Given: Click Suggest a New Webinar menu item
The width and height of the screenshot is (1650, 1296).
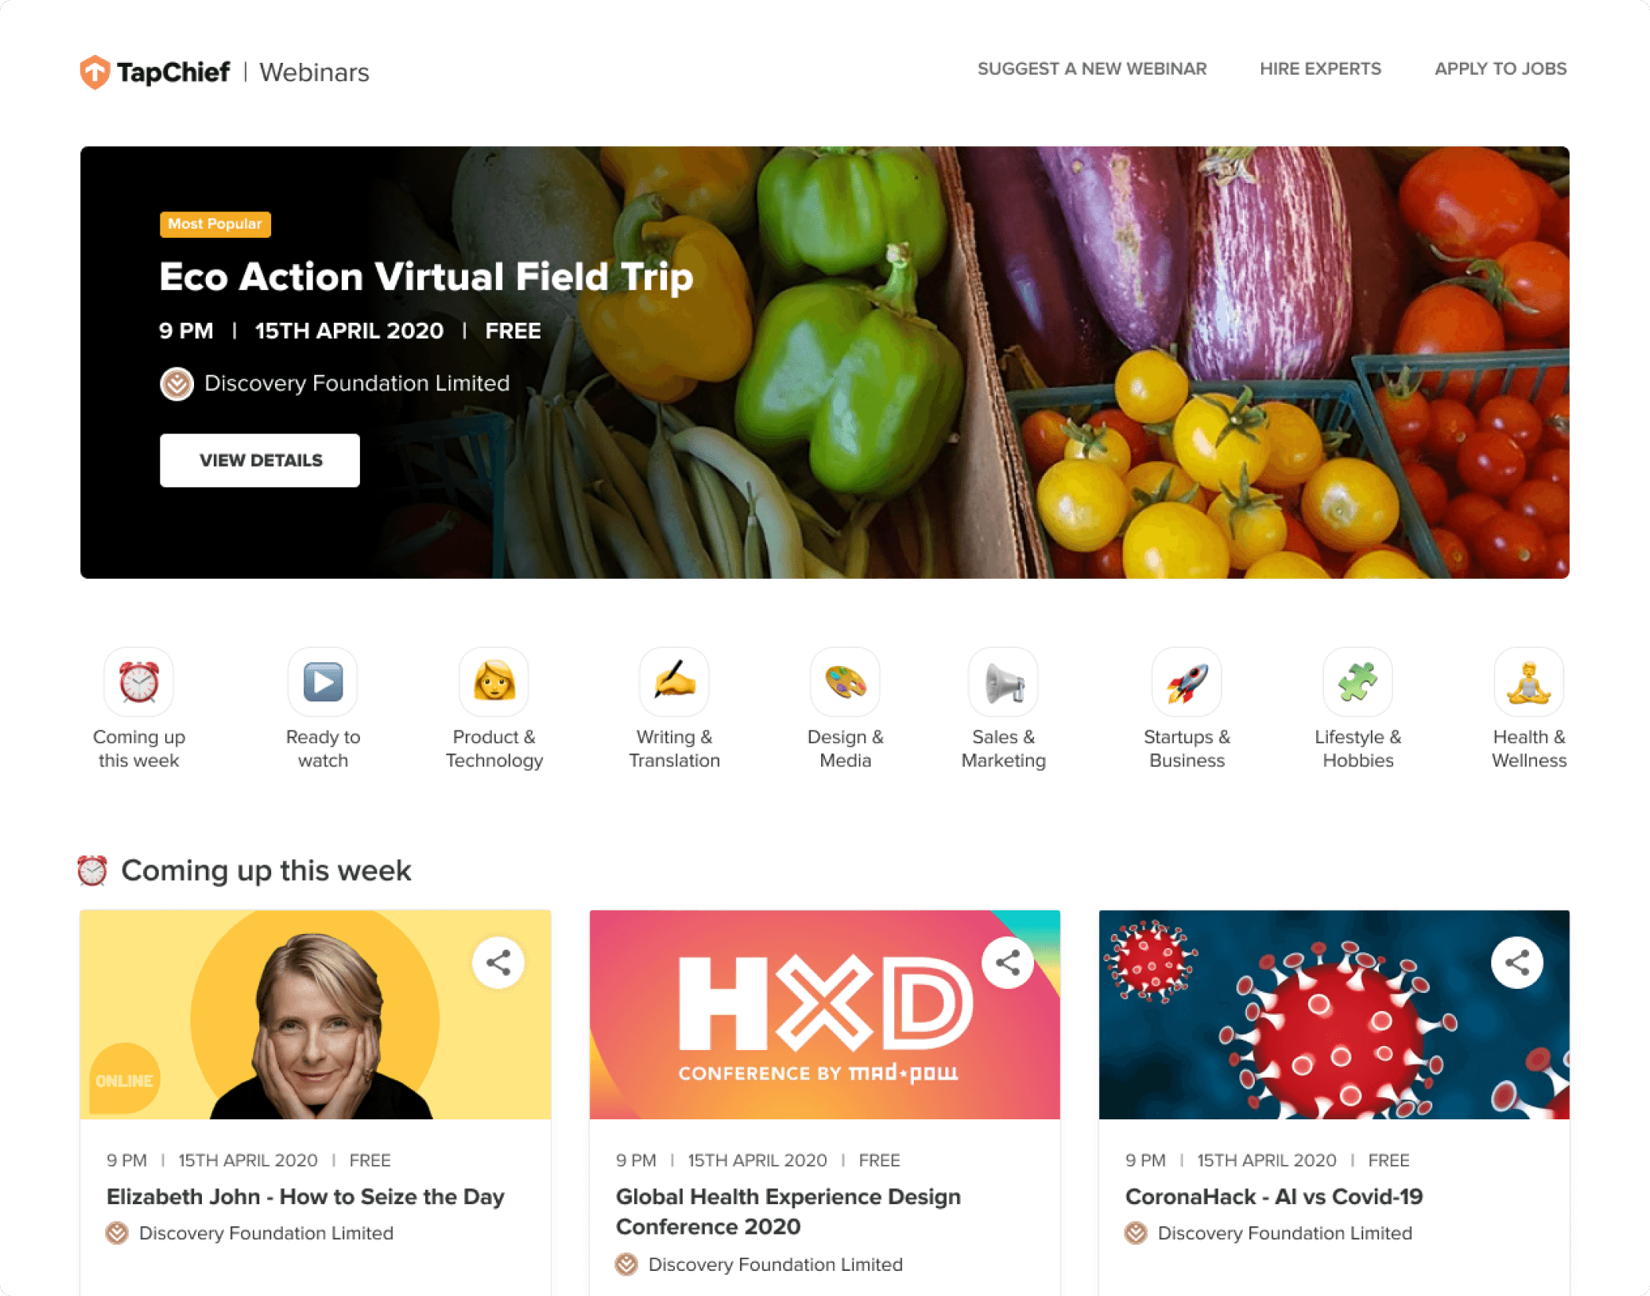Looking at the screenshot, I should pos(1092,69).
